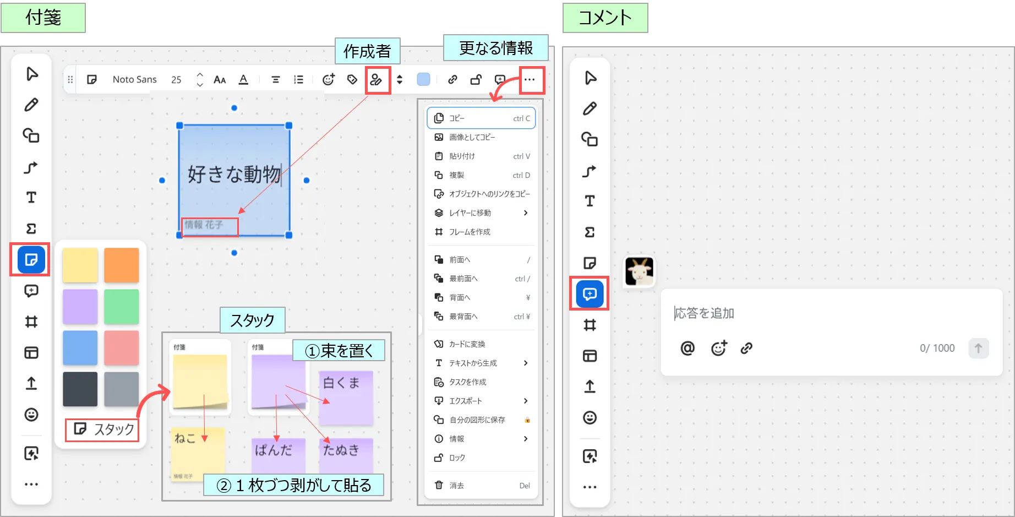
Task: Click the tag icon in formatting toolbar
Action: coord(352,80)
